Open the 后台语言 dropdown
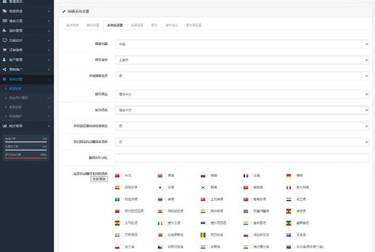This screenshot has height=252, width=375. click(242, 110)
